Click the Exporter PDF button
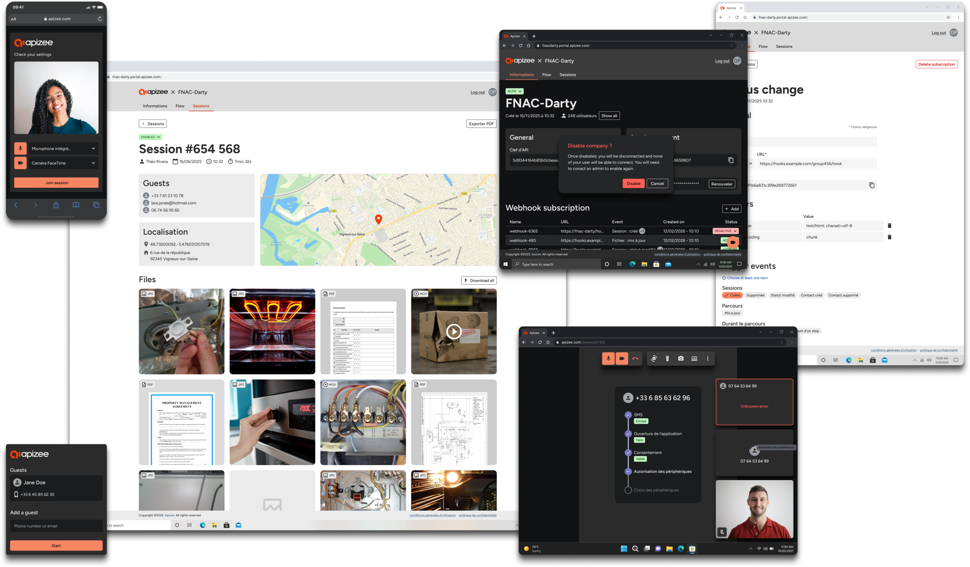Screen dimensions: 970x567 click(x=481, y=124)
